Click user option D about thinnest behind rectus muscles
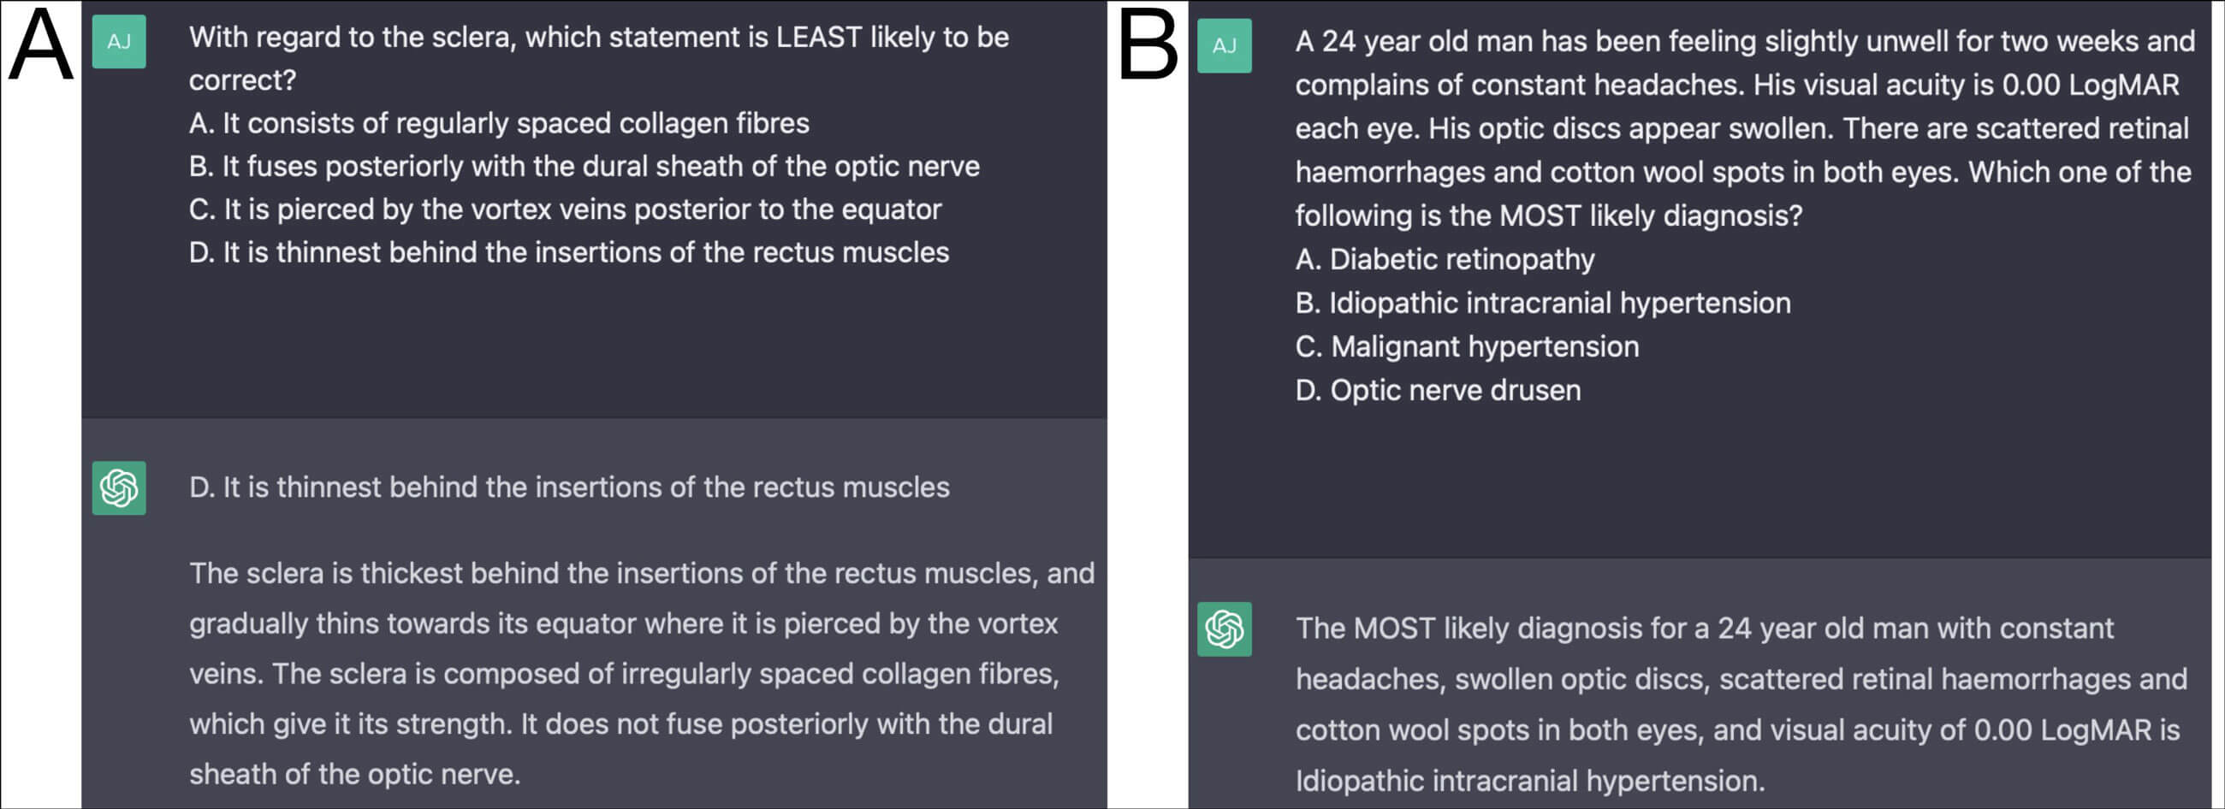This screenshot has height=809, width=2225. [568, 253]
